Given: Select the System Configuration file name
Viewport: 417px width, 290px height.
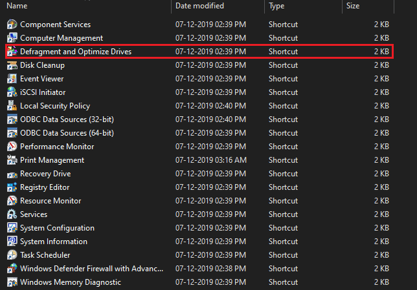Looking at the screenshot, I should pyautogui.click(x=57, y=228).
